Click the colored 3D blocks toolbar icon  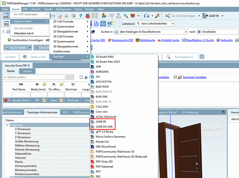[x=104, y=16]
